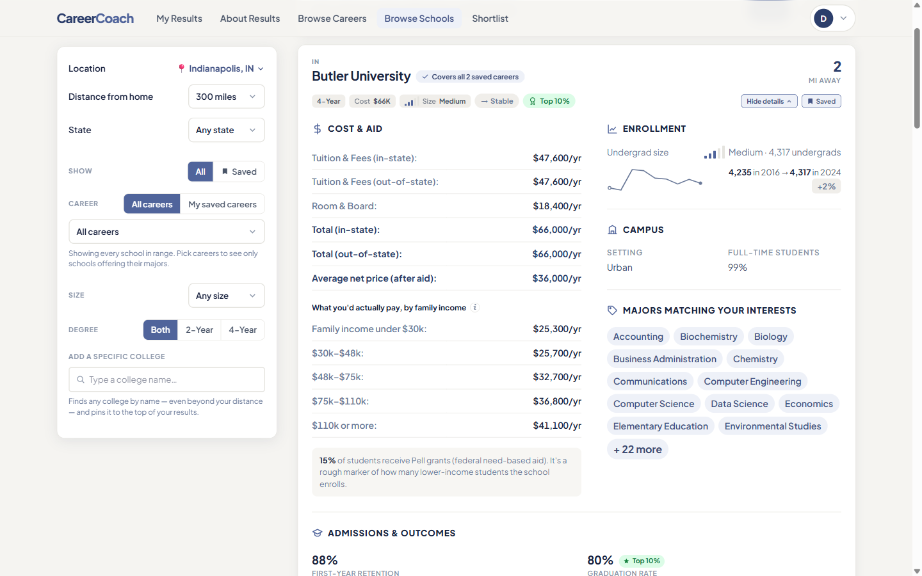Click the size bars icon in Size Medium chip
The height and width of the screenshot is (576, 922).
pos(409,102)
